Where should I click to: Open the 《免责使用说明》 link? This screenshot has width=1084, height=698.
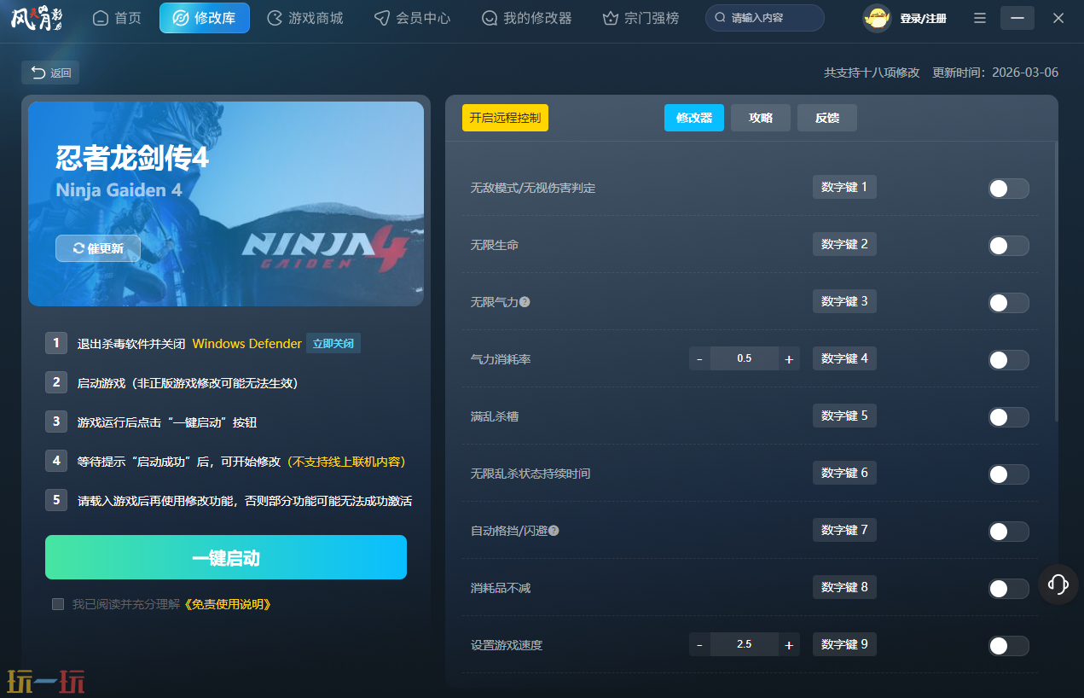click(x=227, y=604)
